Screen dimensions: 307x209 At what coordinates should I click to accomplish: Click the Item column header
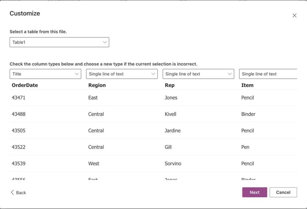coord(247,85)
